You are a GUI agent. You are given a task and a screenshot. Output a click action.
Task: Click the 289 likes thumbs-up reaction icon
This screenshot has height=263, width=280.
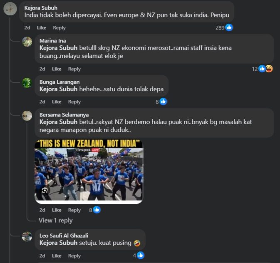pos(229,27)
